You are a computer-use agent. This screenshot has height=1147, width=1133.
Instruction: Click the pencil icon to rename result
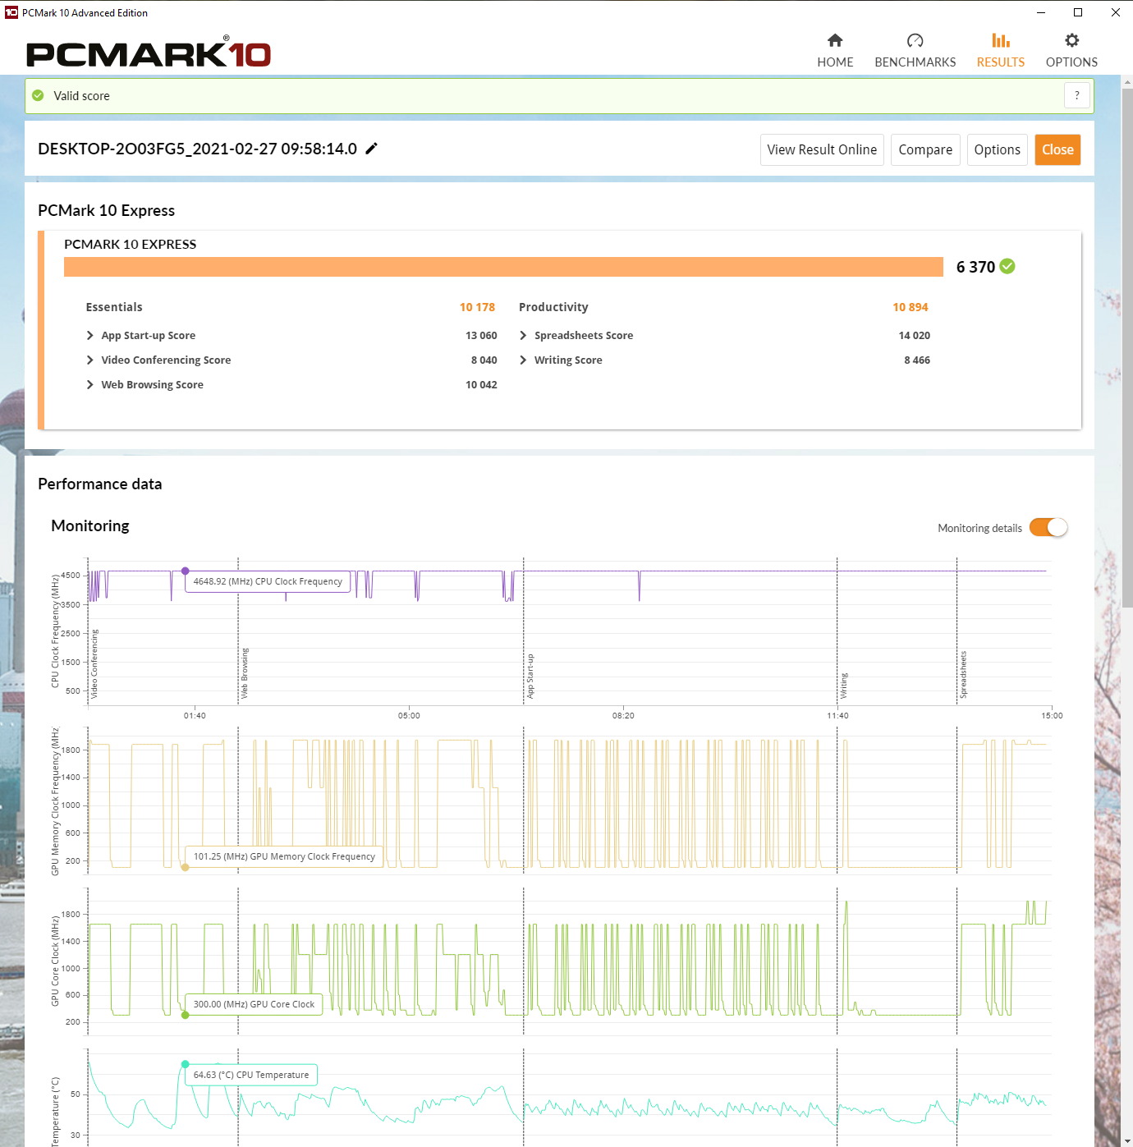(x=371, y=149)
